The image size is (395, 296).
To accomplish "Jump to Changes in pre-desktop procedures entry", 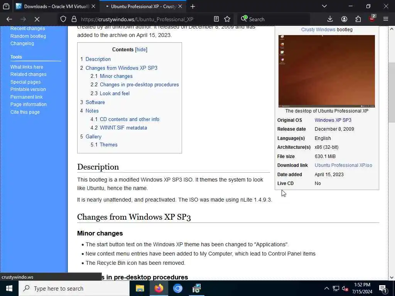I will coord(139,84).
